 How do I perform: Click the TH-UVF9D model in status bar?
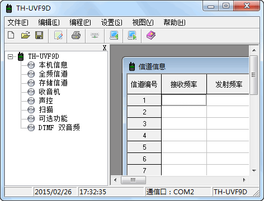230,192
